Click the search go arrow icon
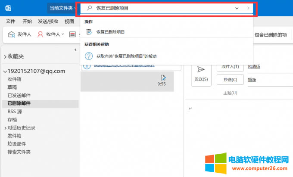Viewport: 293px width, 177px height. [247, 8]
